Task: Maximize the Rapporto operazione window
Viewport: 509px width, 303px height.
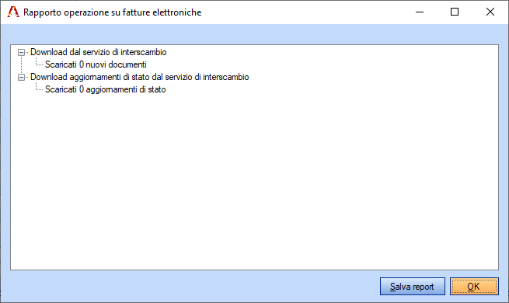Action: click(x=455, y=12)
